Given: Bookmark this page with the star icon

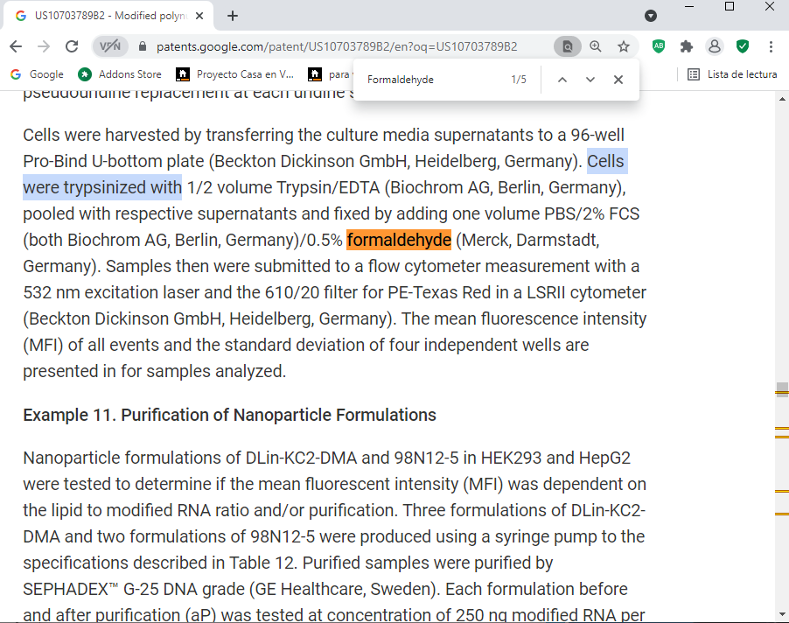Looking at the screenshot, I should [624, 46].
